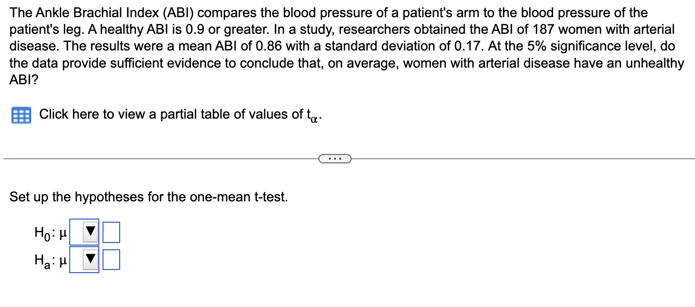Focus the alternative hypothesis value box
The height and width of the screenshot is (307, 695).
point(111,259)
